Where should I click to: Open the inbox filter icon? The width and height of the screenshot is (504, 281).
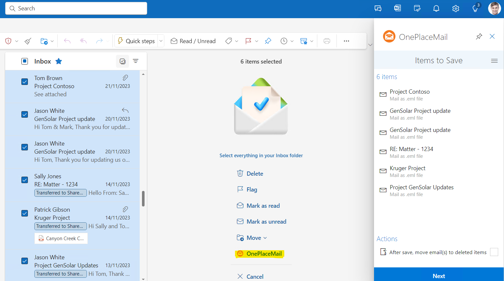[x=136, y=61]
